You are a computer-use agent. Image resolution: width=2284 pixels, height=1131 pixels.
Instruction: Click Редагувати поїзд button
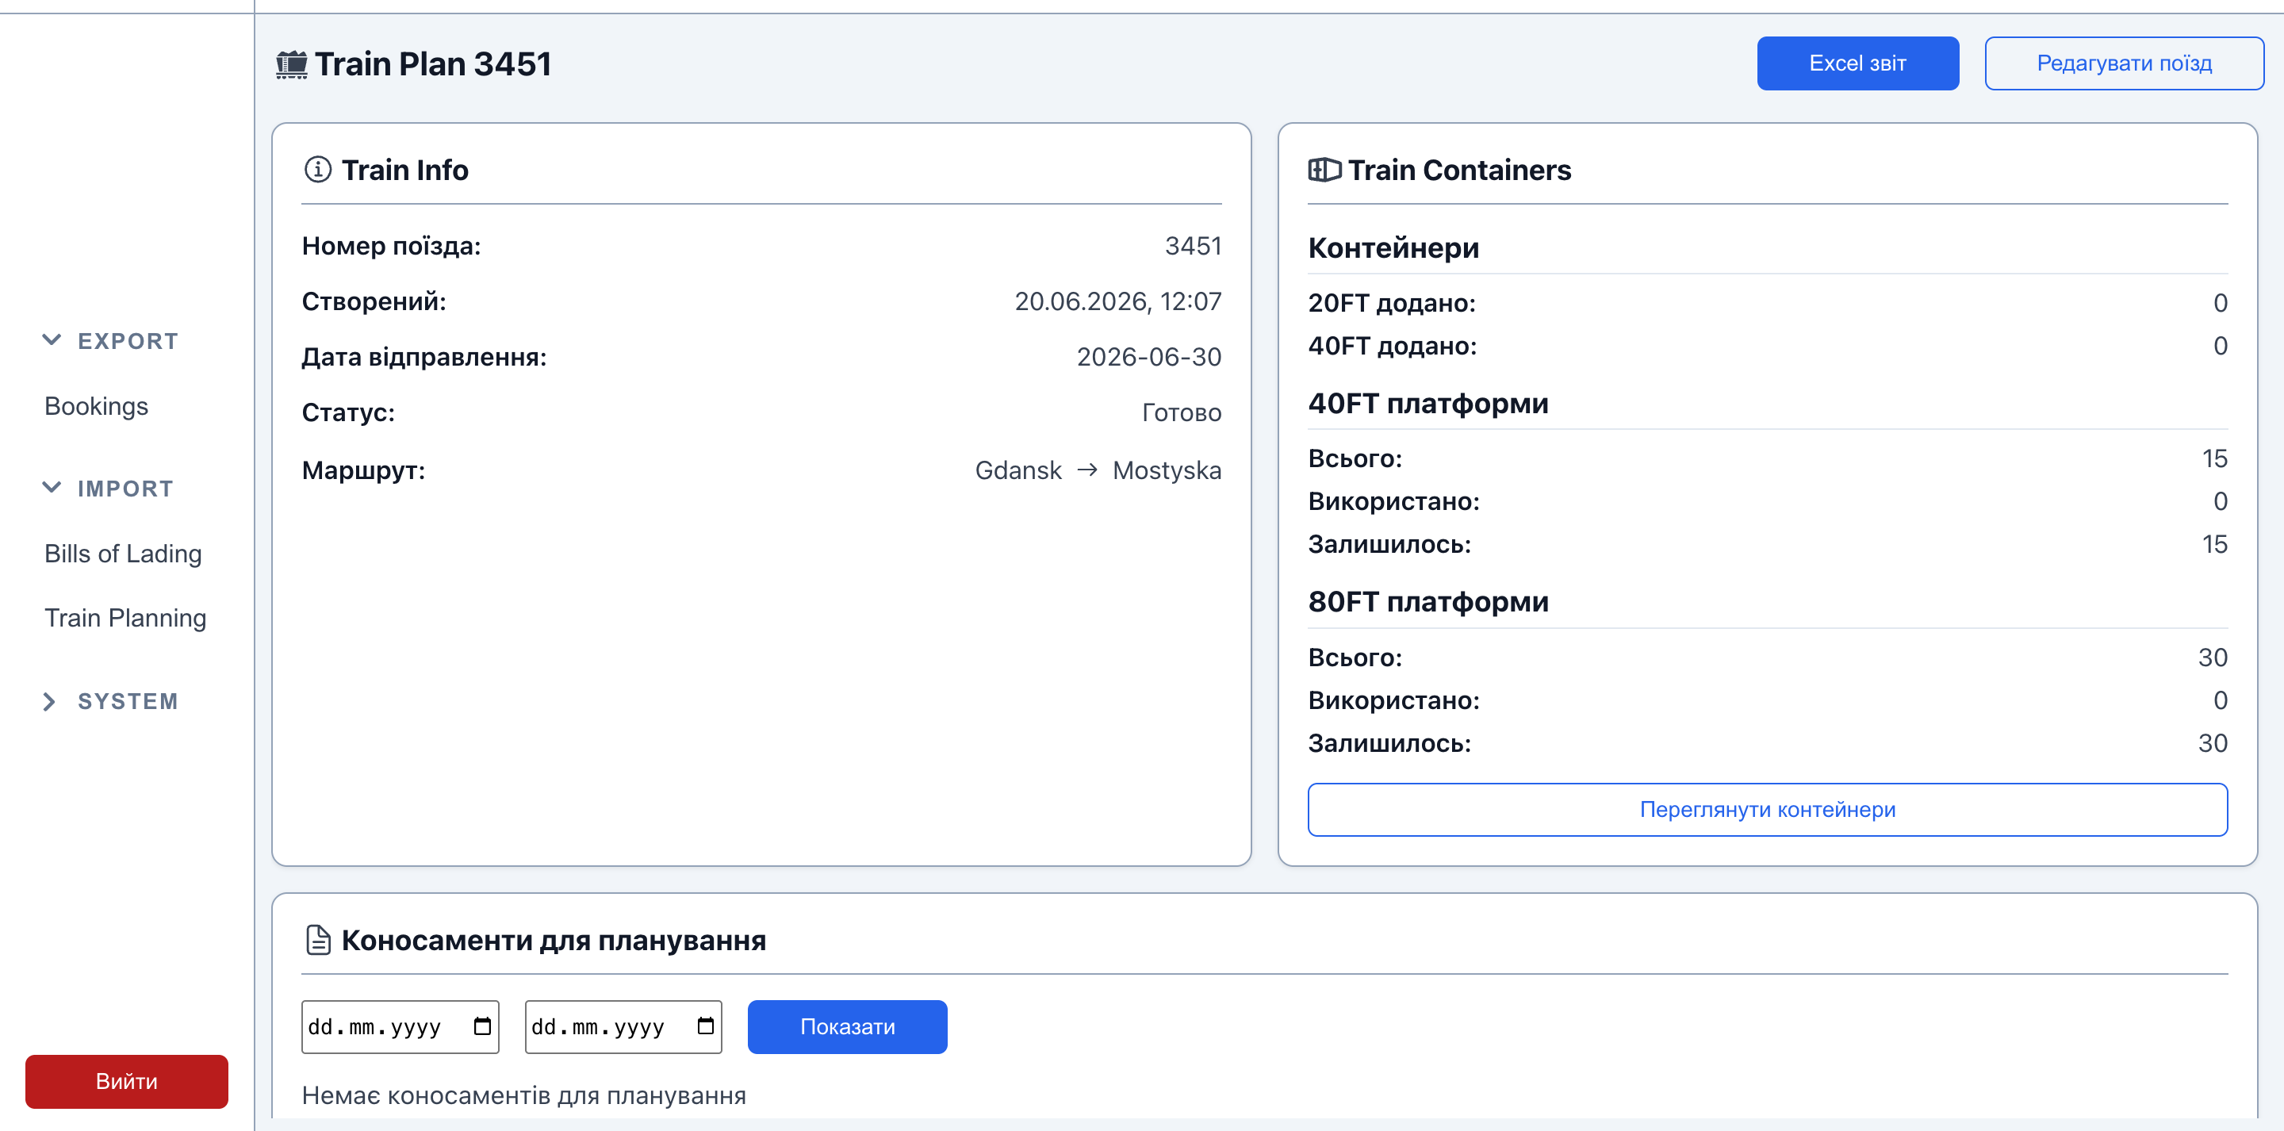(x=2124, y=63)
